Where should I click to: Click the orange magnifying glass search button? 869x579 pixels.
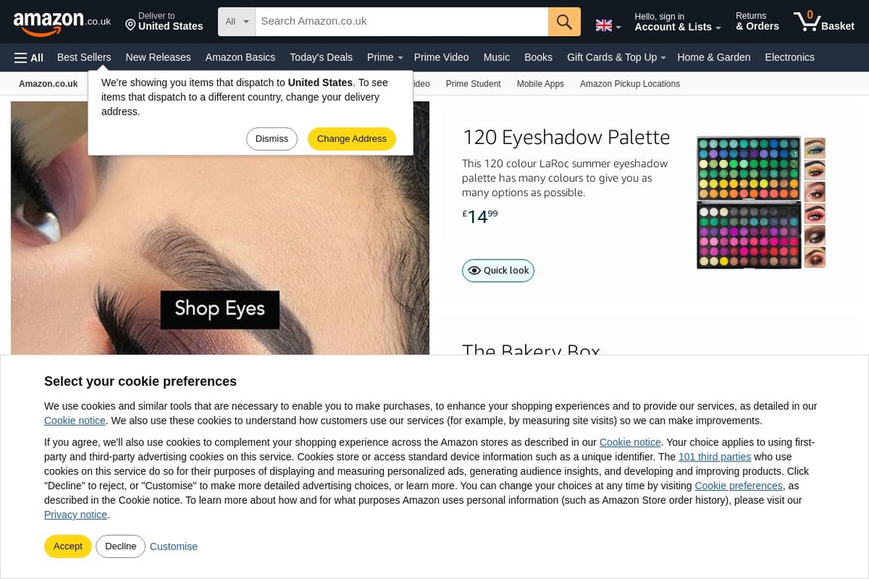(564, 22)
